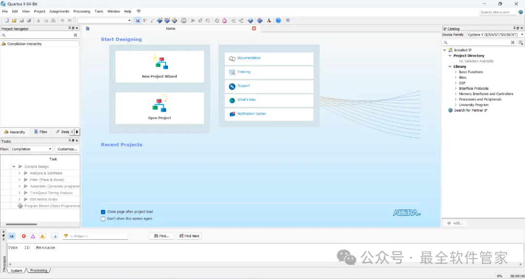Viewport: 525px width, 279px height.
Task: Expand TimeQuest Timing Analysis task
Action: (19, 193)
